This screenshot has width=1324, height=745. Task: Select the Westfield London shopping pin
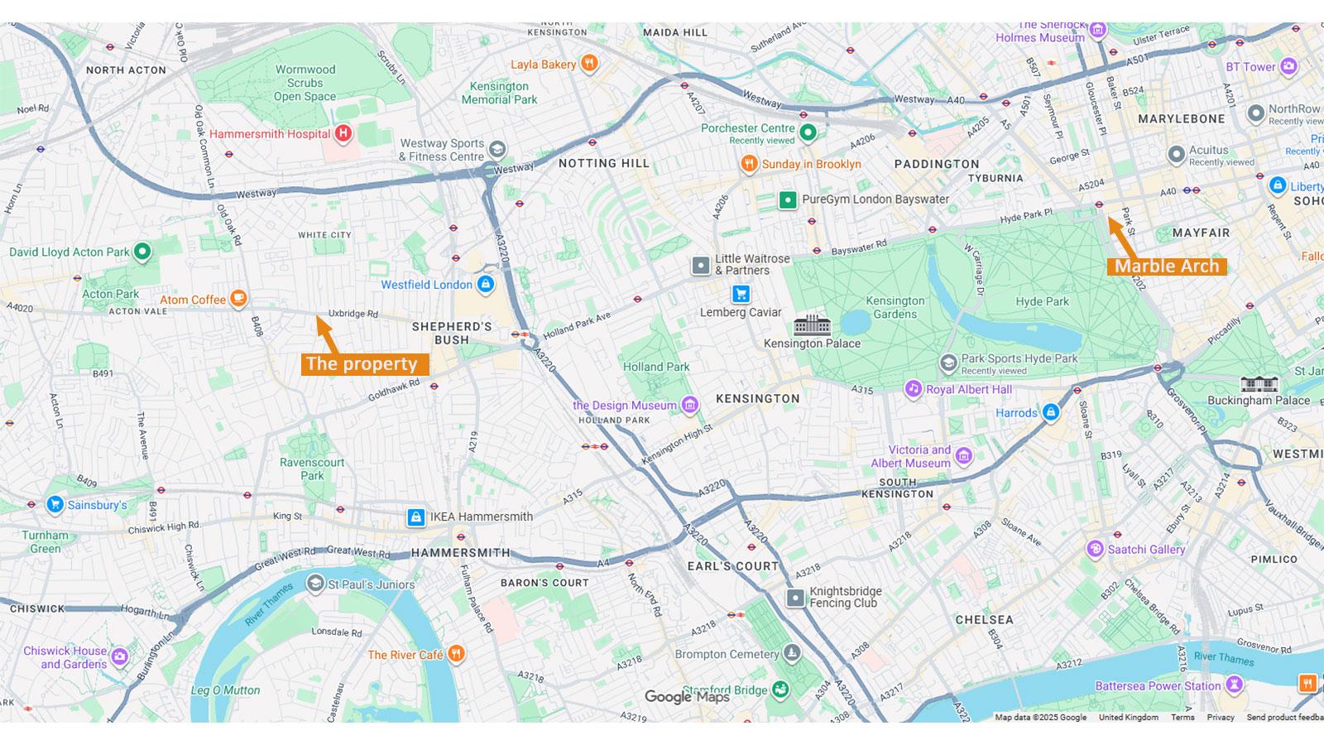[x=486, y=285]
